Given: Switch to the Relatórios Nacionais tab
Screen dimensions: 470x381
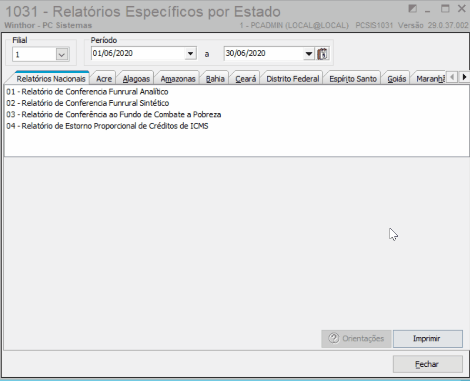Looking at the screenshot, I should [51, 78].
